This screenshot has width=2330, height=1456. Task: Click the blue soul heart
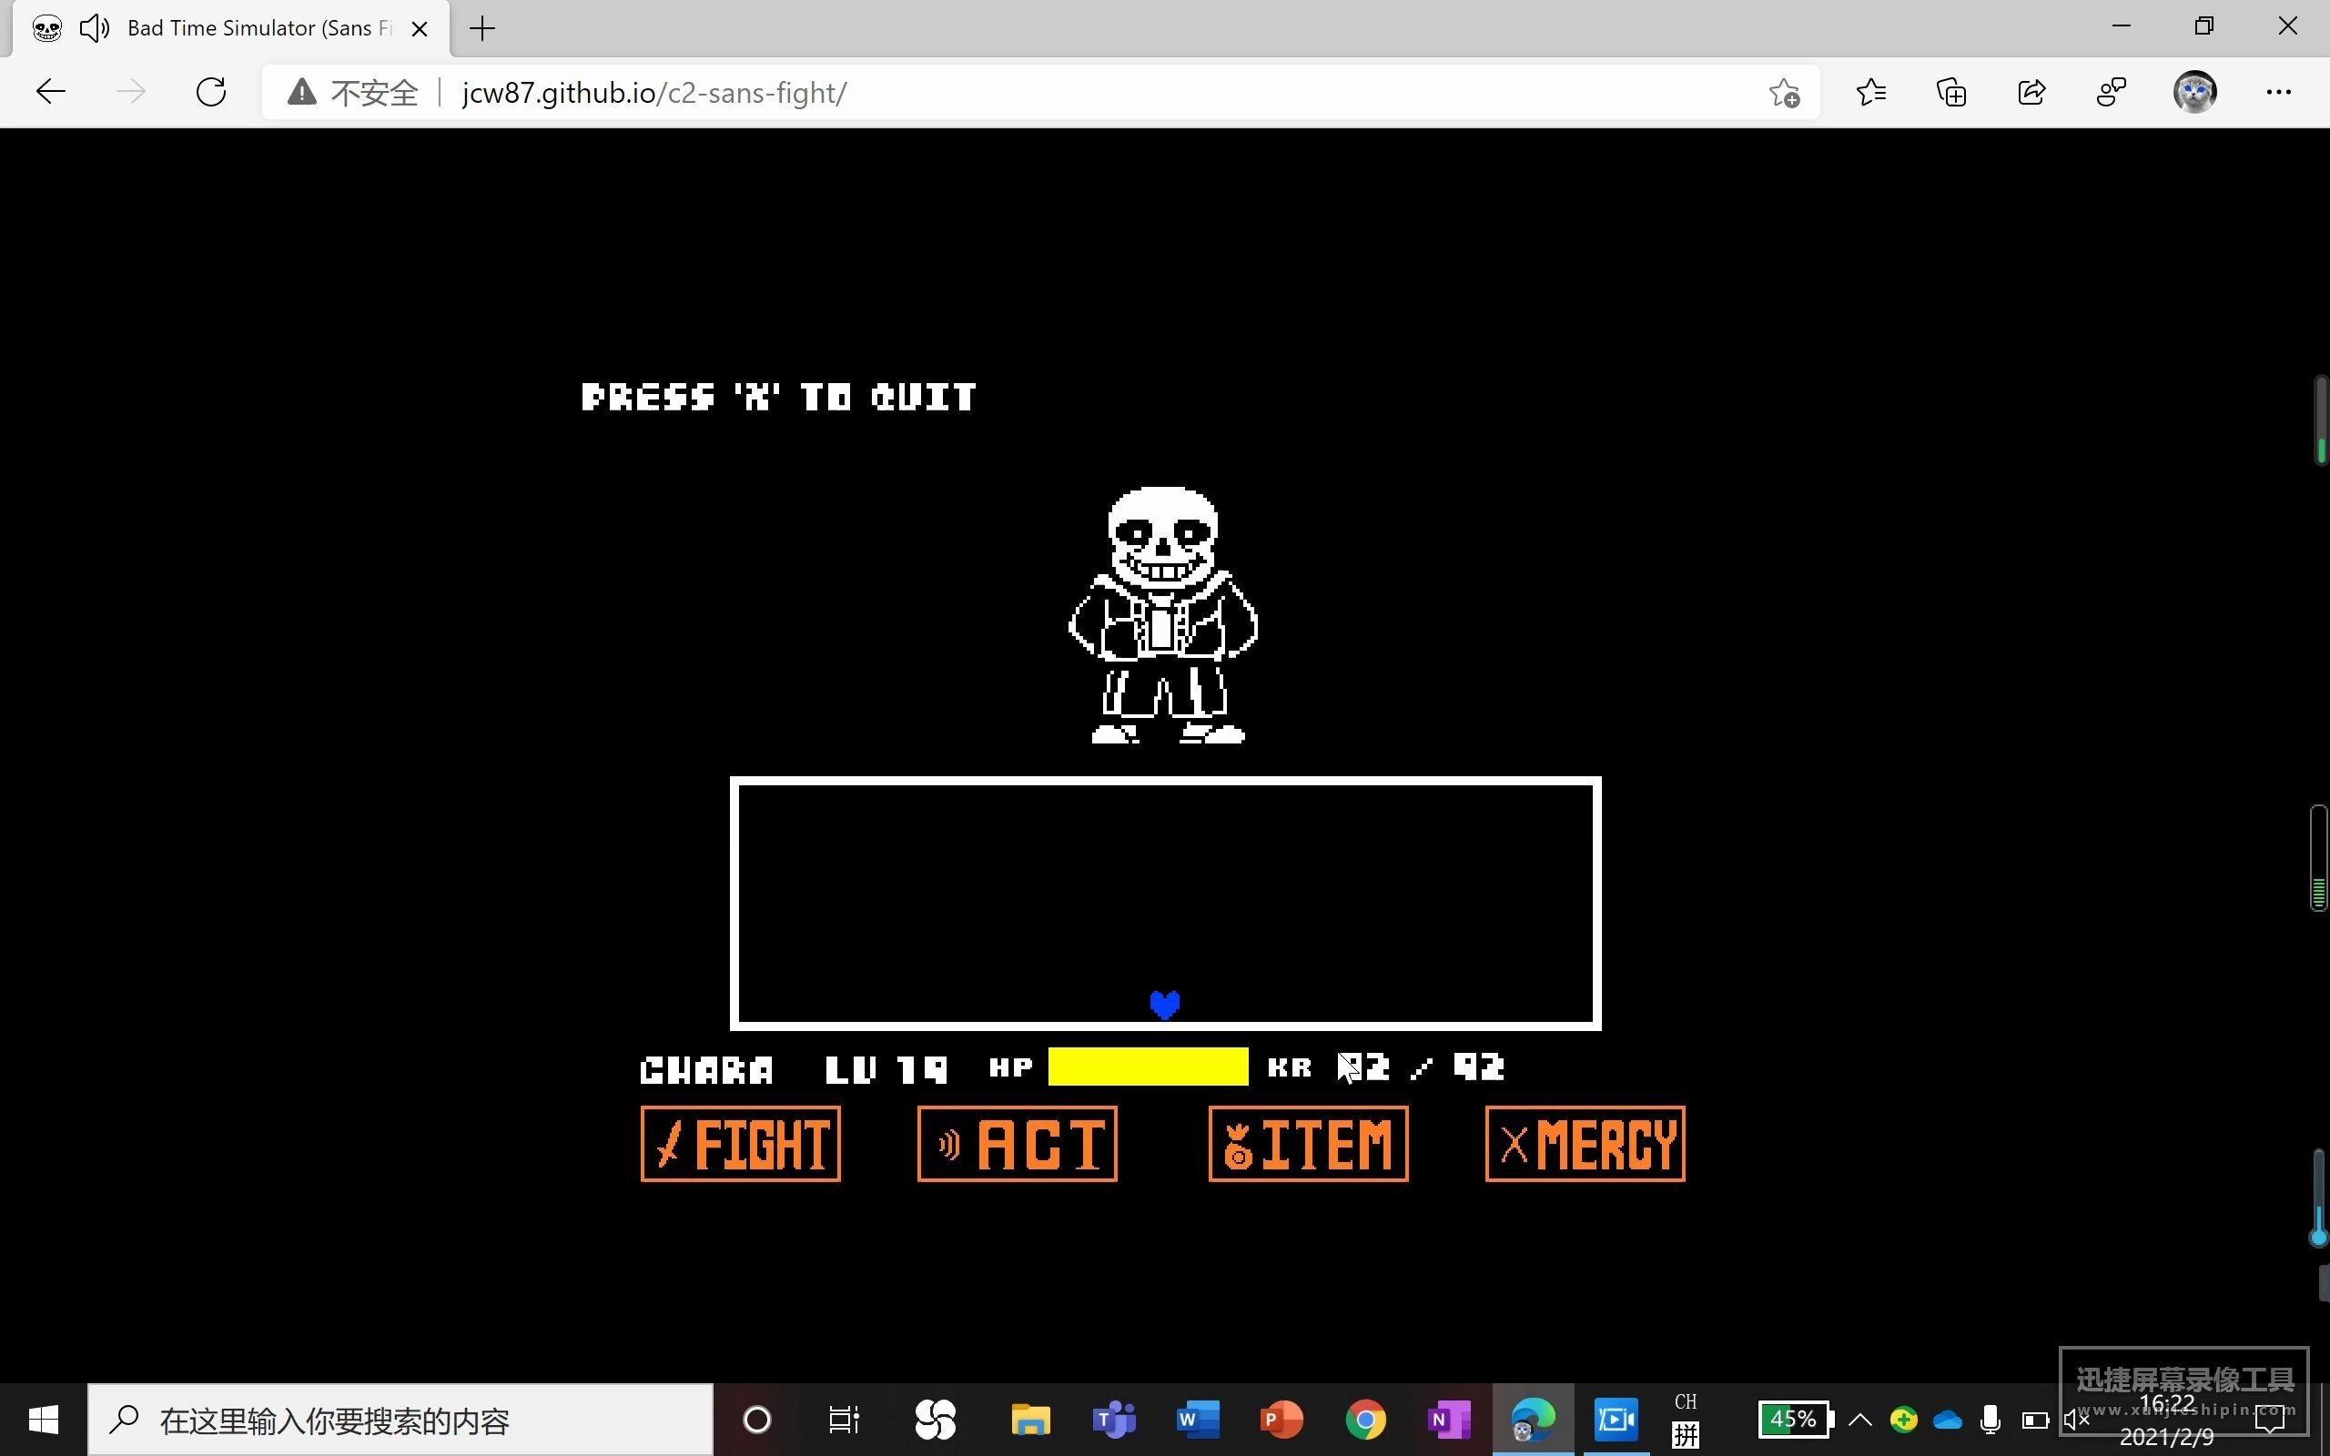(x=1165, y=1005)
